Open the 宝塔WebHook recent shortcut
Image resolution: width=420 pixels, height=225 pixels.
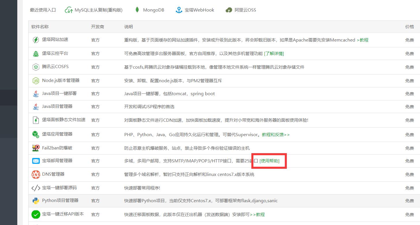199,10
